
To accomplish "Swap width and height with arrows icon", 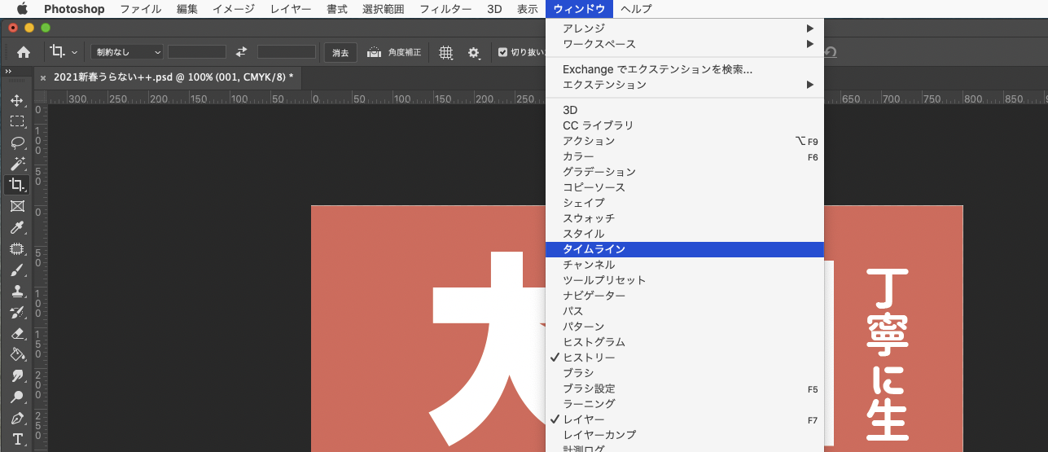I will coord(241,52).
